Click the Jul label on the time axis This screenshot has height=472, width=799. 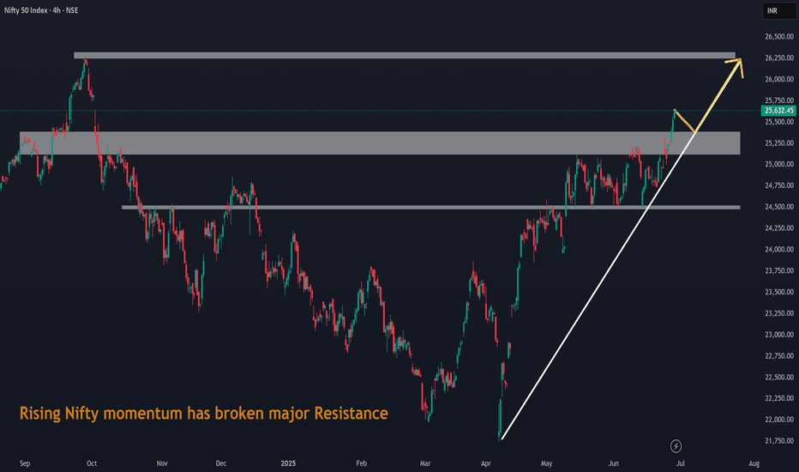(x=681, y=463)
